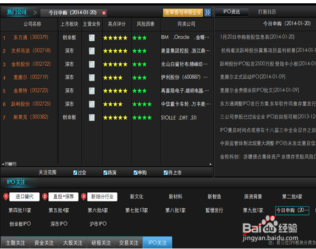
Task: Open 金莱特 main business document icon
Action: 92,91
